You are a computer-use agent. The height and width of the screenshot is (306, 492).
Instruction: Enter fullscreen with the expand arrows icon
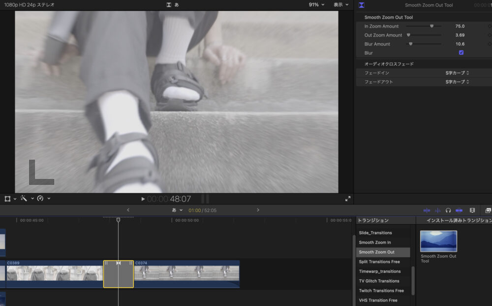click(x=348, y=199)
